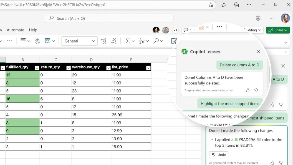Open the AutoSum sigma tool

pyautogui.click(x=127, y=41)
